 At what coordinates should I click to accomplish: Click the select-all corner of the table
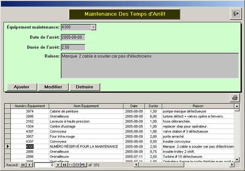pos(8,106)
